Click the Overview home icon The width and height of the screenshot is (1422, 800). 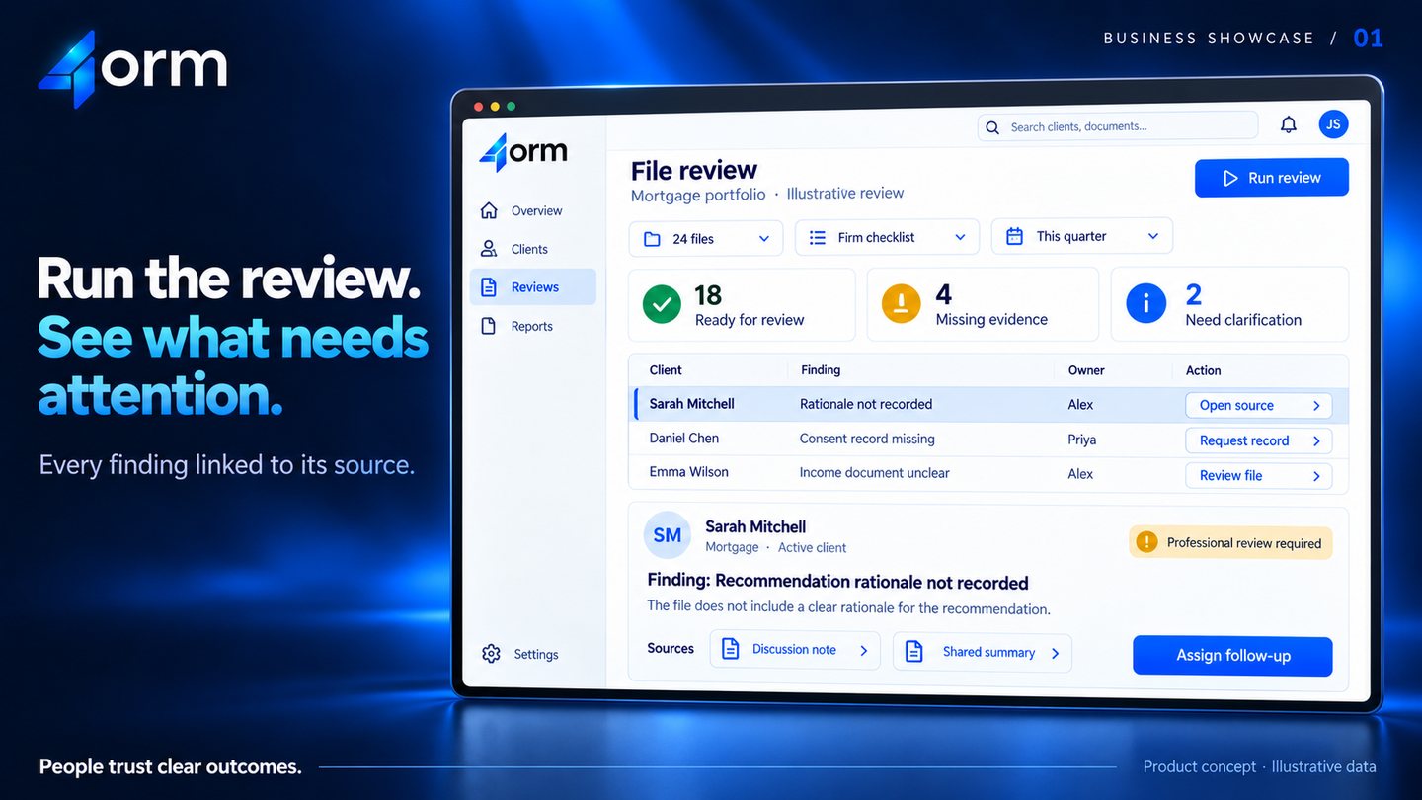pos(489,210)
